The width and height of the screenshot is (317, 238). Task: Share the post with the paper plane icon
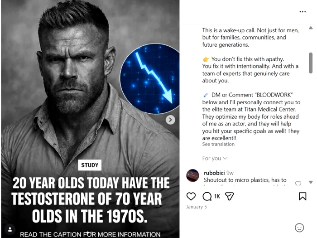point(230,196)
